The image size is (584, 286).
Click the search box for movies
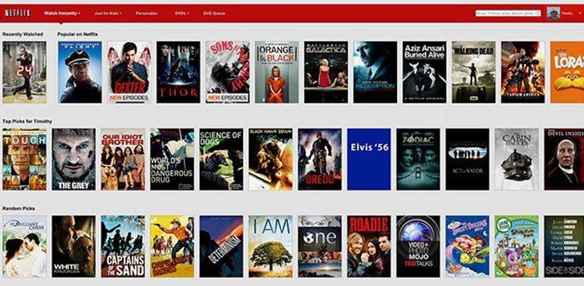[x=507, y=13]
